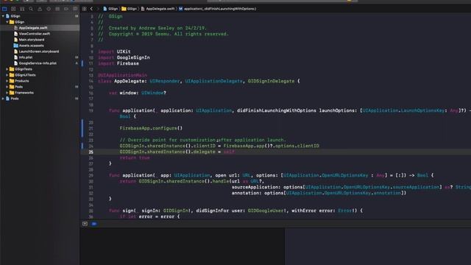Open method list application(_:didFinishLaunchingWithOptions:) in jump bar
This screenshot has width=471, height=265.
coord(218,9)
